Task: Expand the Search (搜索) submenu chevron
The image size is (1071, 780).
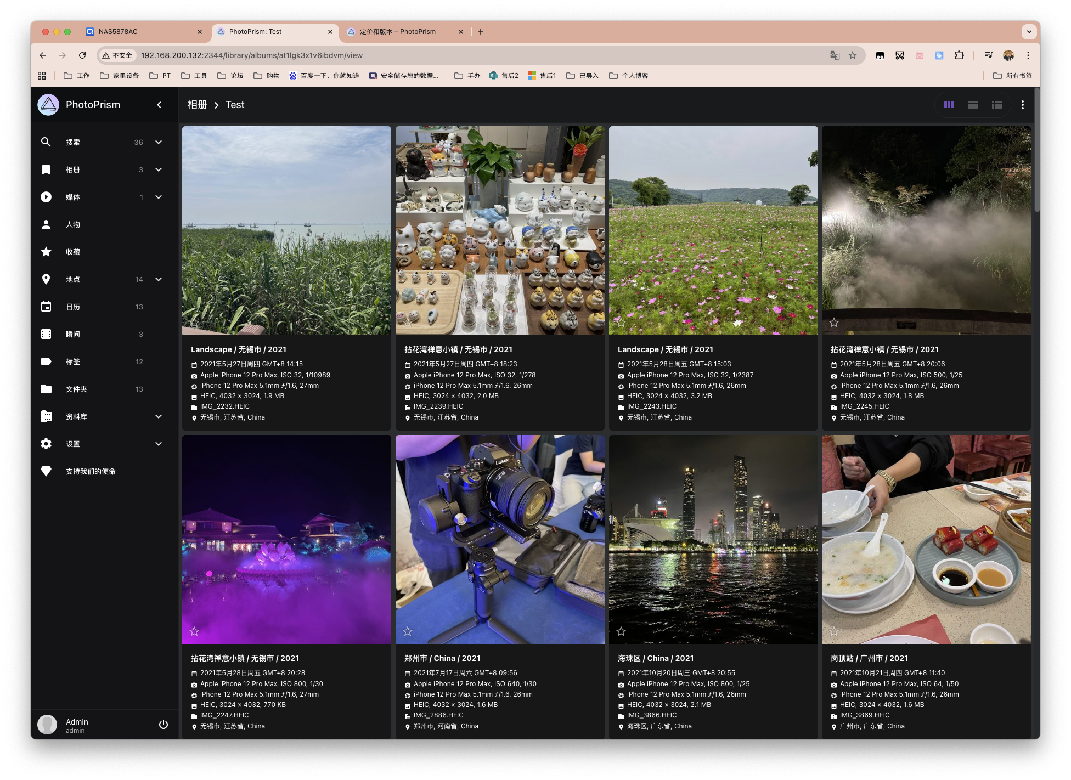Action: (x=159, y=142)
